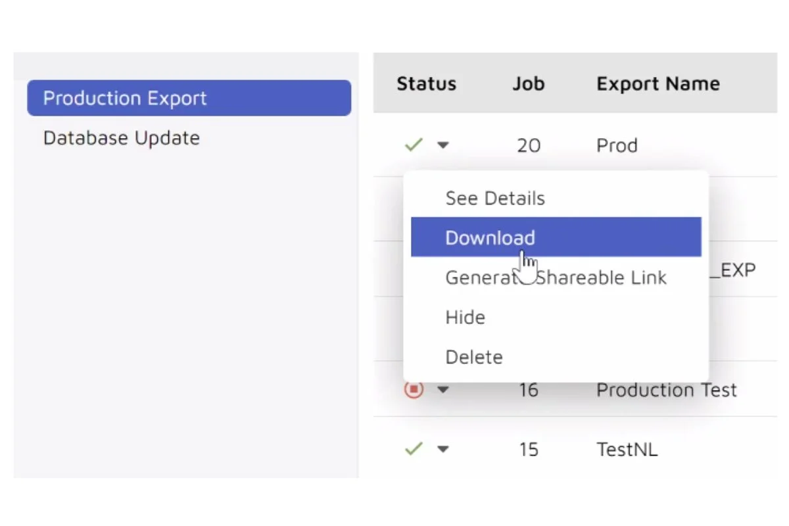
Task: Select Hide from the context menu
Action: (465, 318)
